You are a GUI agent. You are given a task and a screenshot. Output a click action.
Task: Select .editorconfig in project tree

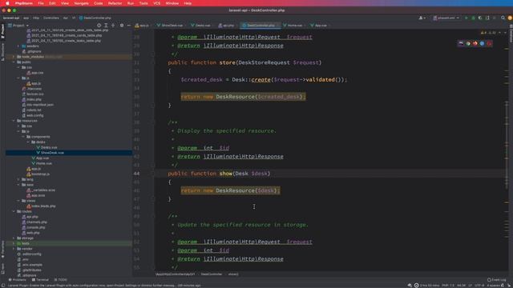tap(31, 254)
